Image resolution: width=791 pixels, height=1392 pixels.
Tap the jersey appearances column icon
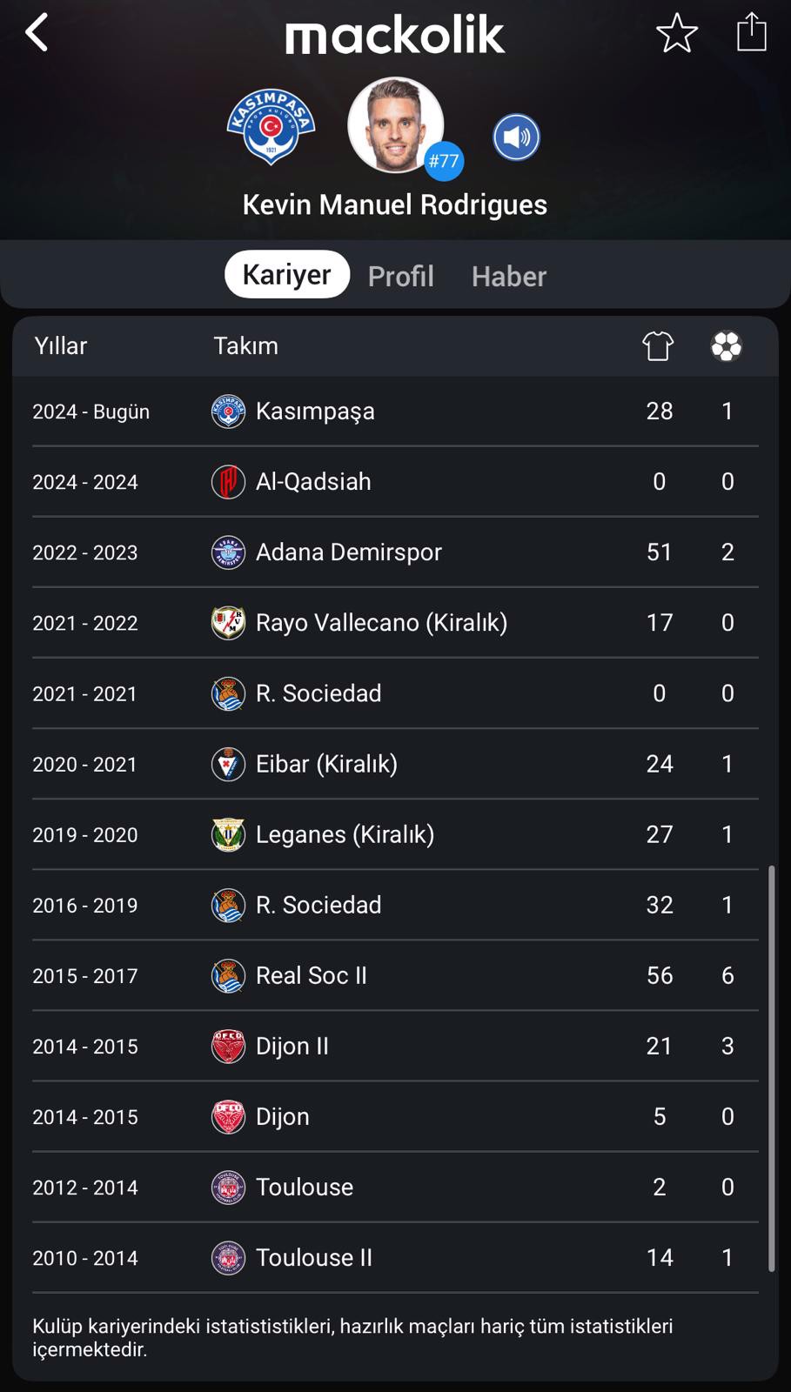point(658,346)
